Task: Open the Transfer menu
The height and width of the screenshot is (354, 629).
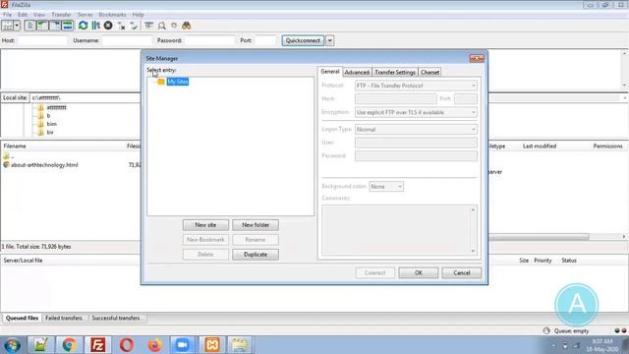Action: (x=61, y=15)
